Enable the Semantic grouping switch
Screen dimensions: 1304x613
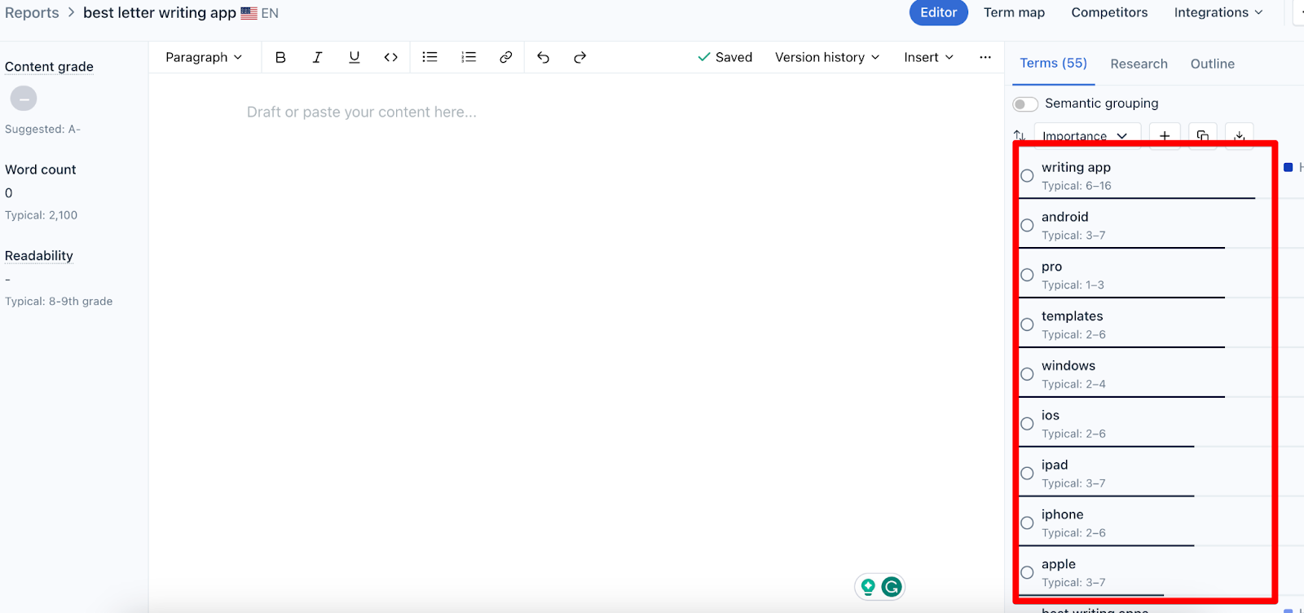1025,104
